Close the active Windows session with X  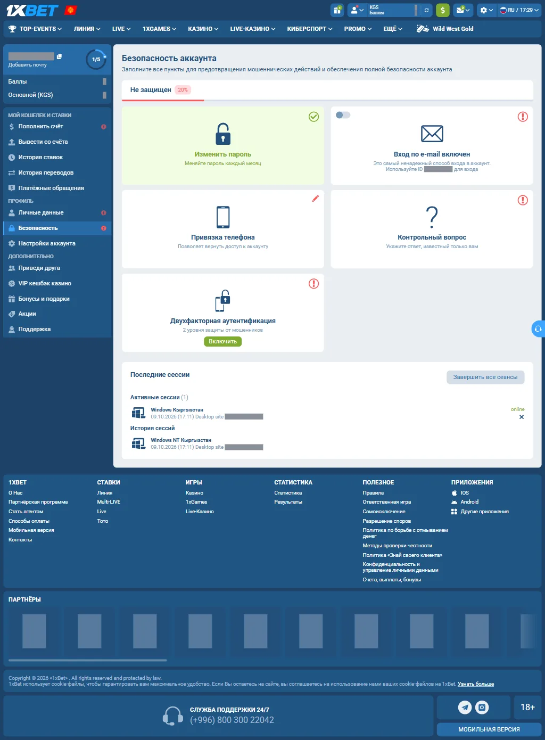[522, 417]
